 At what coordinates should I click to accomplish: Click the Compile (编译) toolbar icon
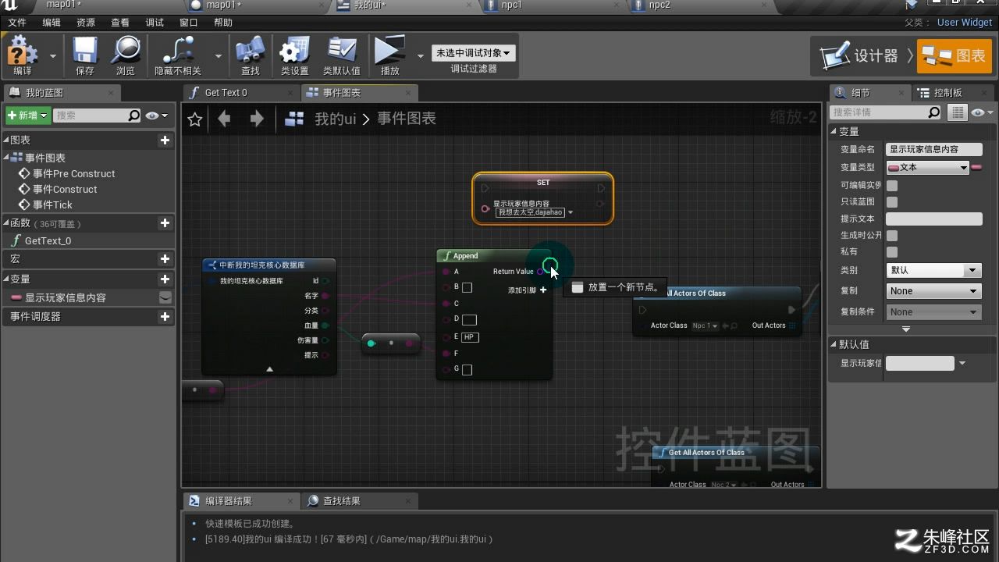[22, 50]
